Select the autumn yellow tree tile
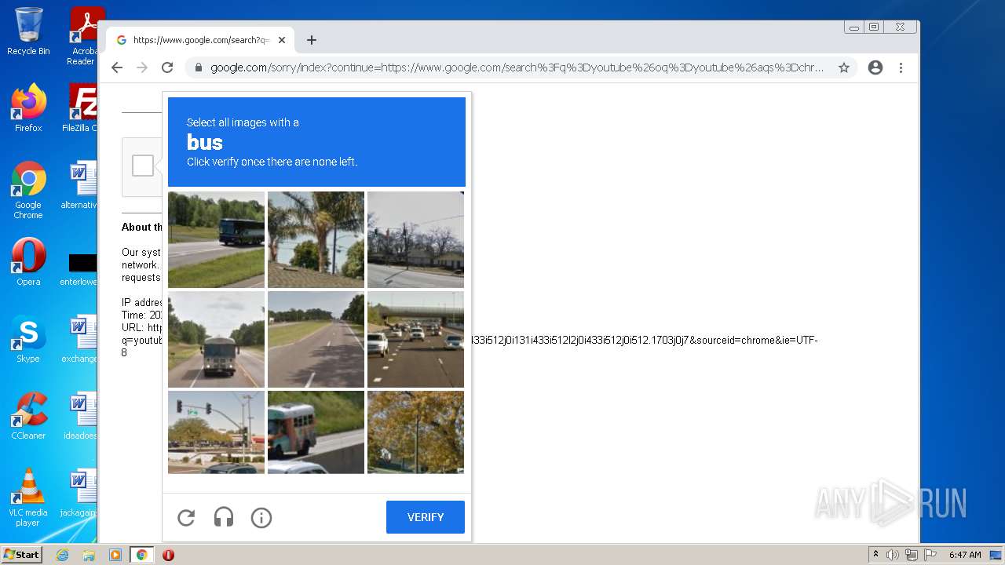 coord(415,432)
